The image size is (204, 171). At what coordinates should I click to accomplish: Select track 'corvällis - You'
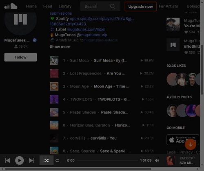coord(104,138)
